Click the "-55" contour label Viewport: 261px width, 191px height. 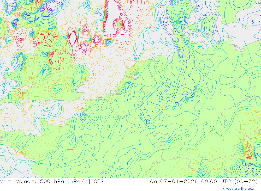point(108,35)
